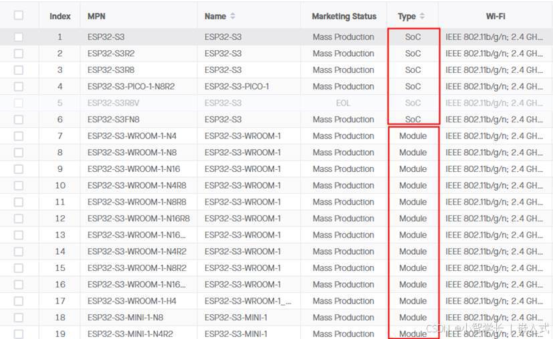The width and height of the screenshot is (553, 339).
Task: Select MPN cell ESP32-S3R8
Action: tap(111, 70)
